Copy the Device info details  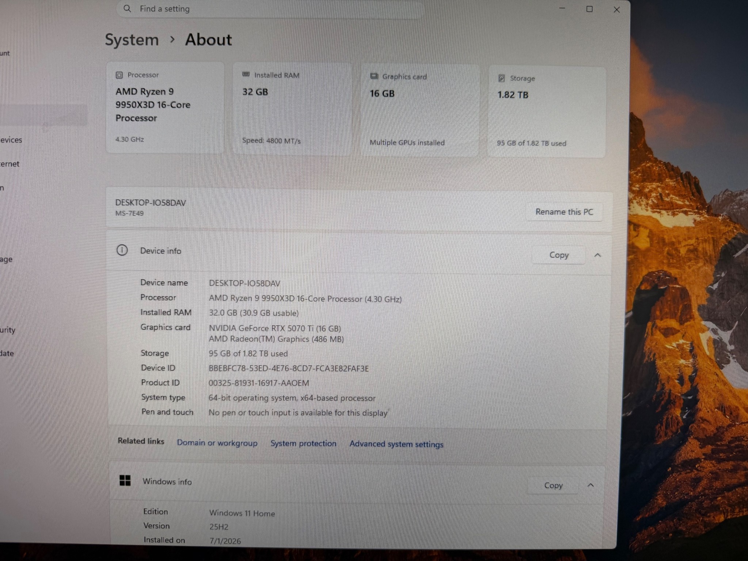pyautogui.click(x=559, y=255)
